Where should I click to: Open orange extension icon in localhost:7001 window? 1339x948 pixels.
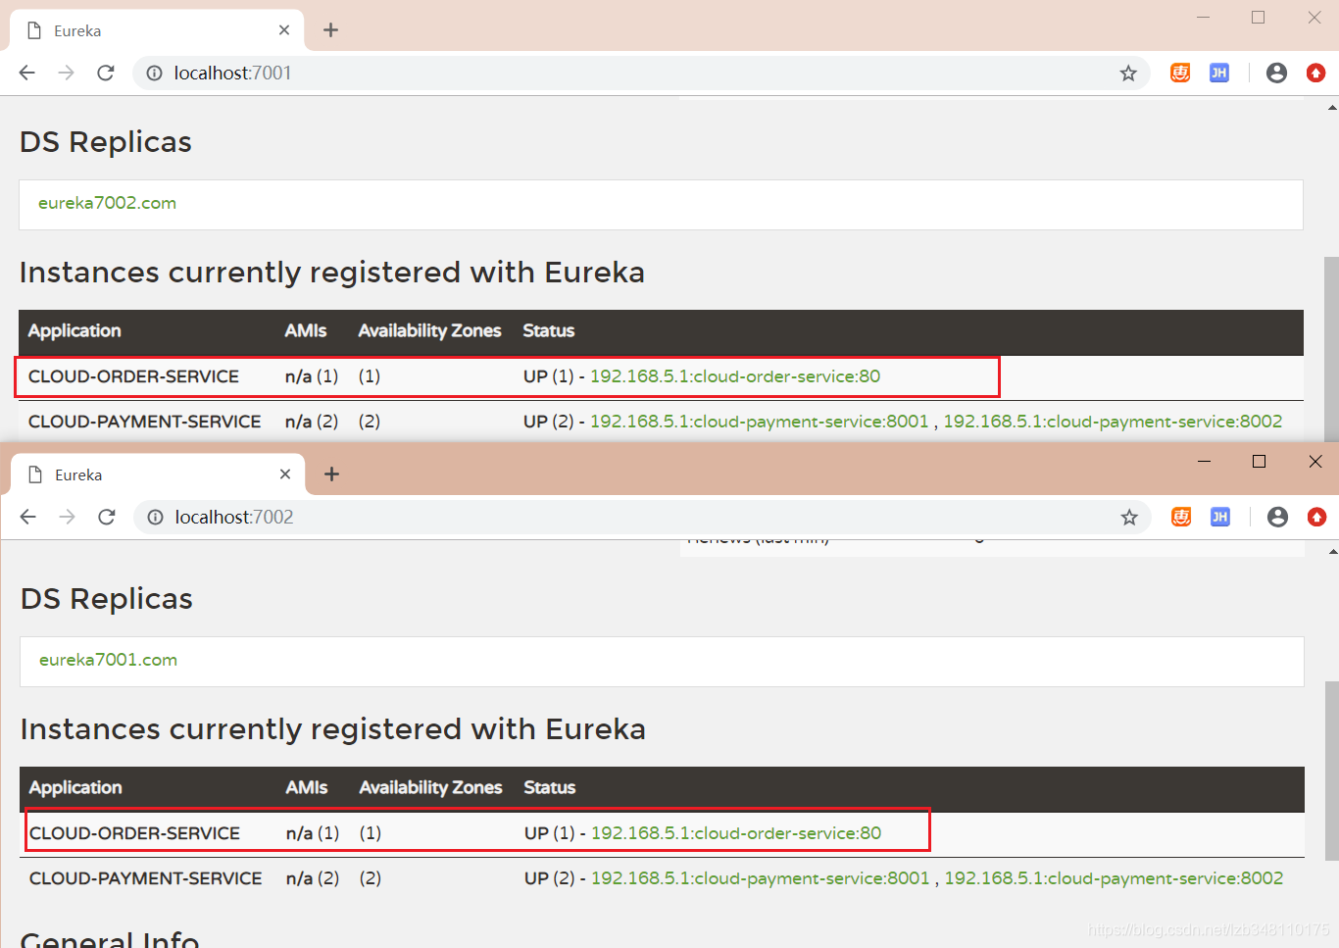[x=1180, y=73]
